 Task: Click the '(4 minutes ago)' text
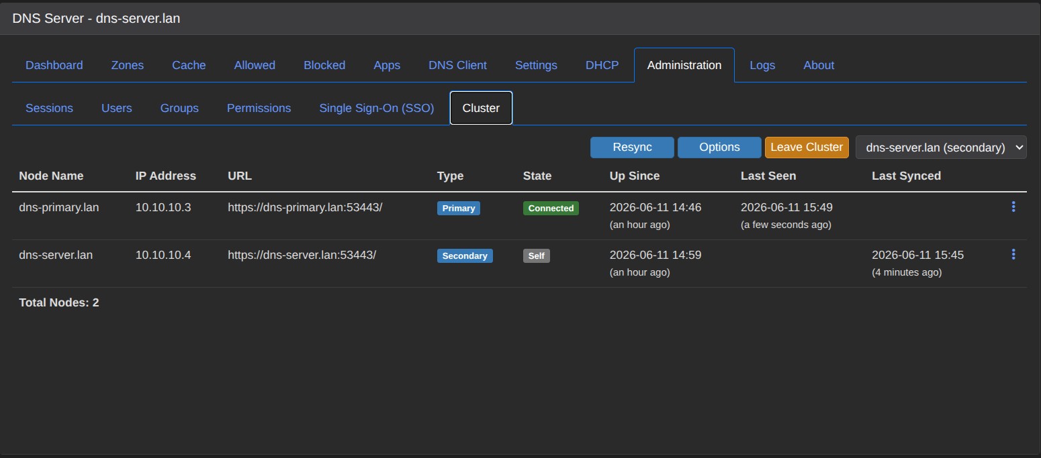pyautogui.click(x=907, y=272)
